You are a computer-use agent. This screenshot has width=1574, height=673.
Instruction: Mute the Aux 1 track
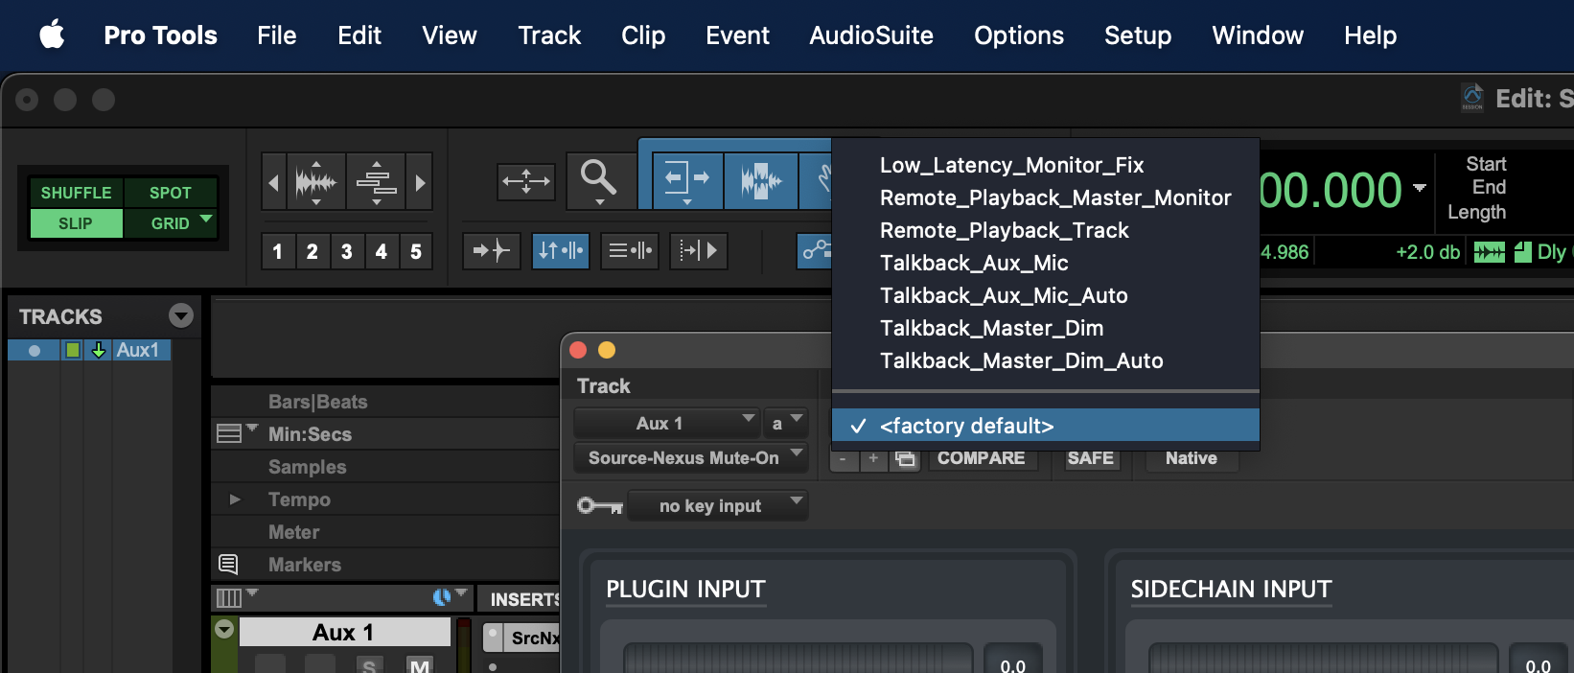(419, 664)
